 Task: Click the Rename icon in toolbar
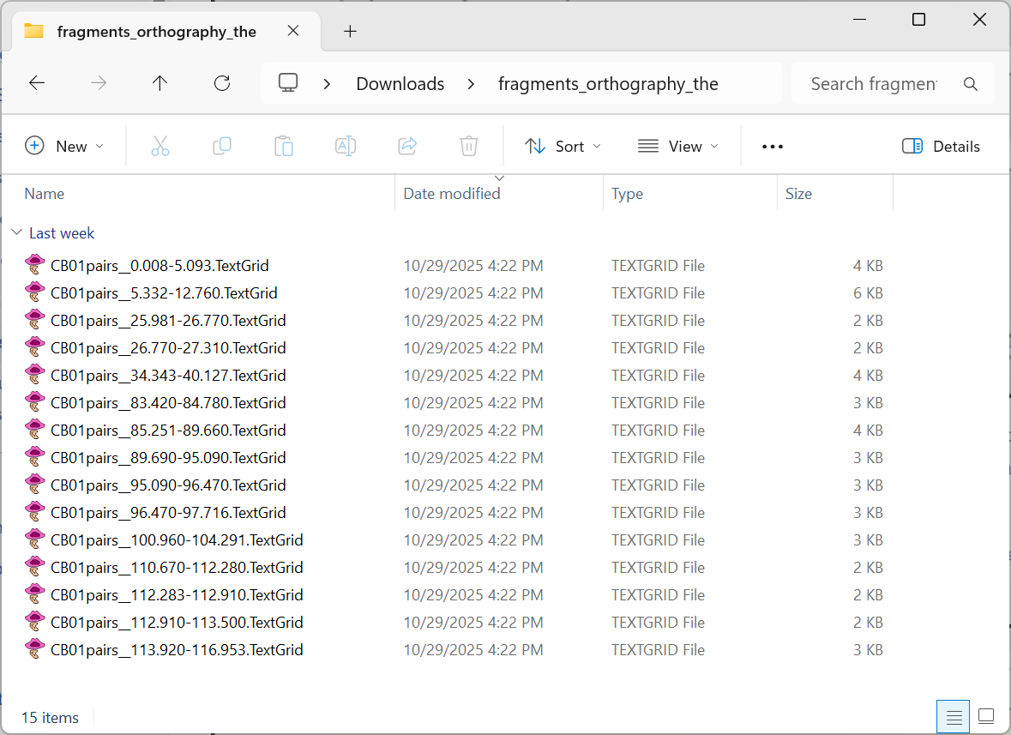point(346,147)
